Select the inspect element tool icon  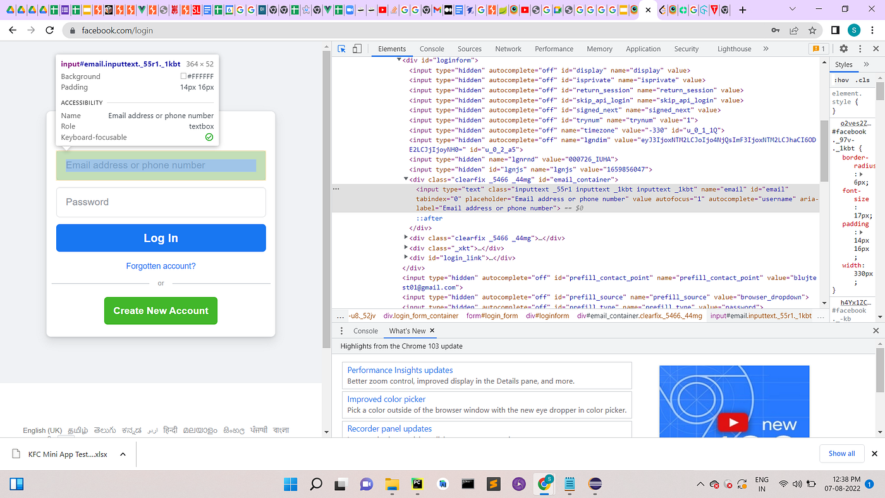click(x=341, y=48)
